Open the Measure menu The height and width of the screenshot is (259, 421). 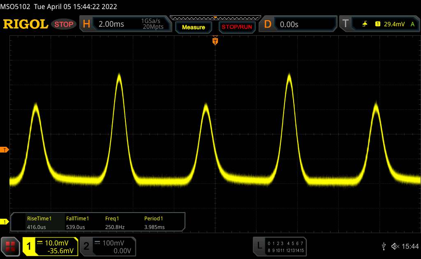coord(193,27)
